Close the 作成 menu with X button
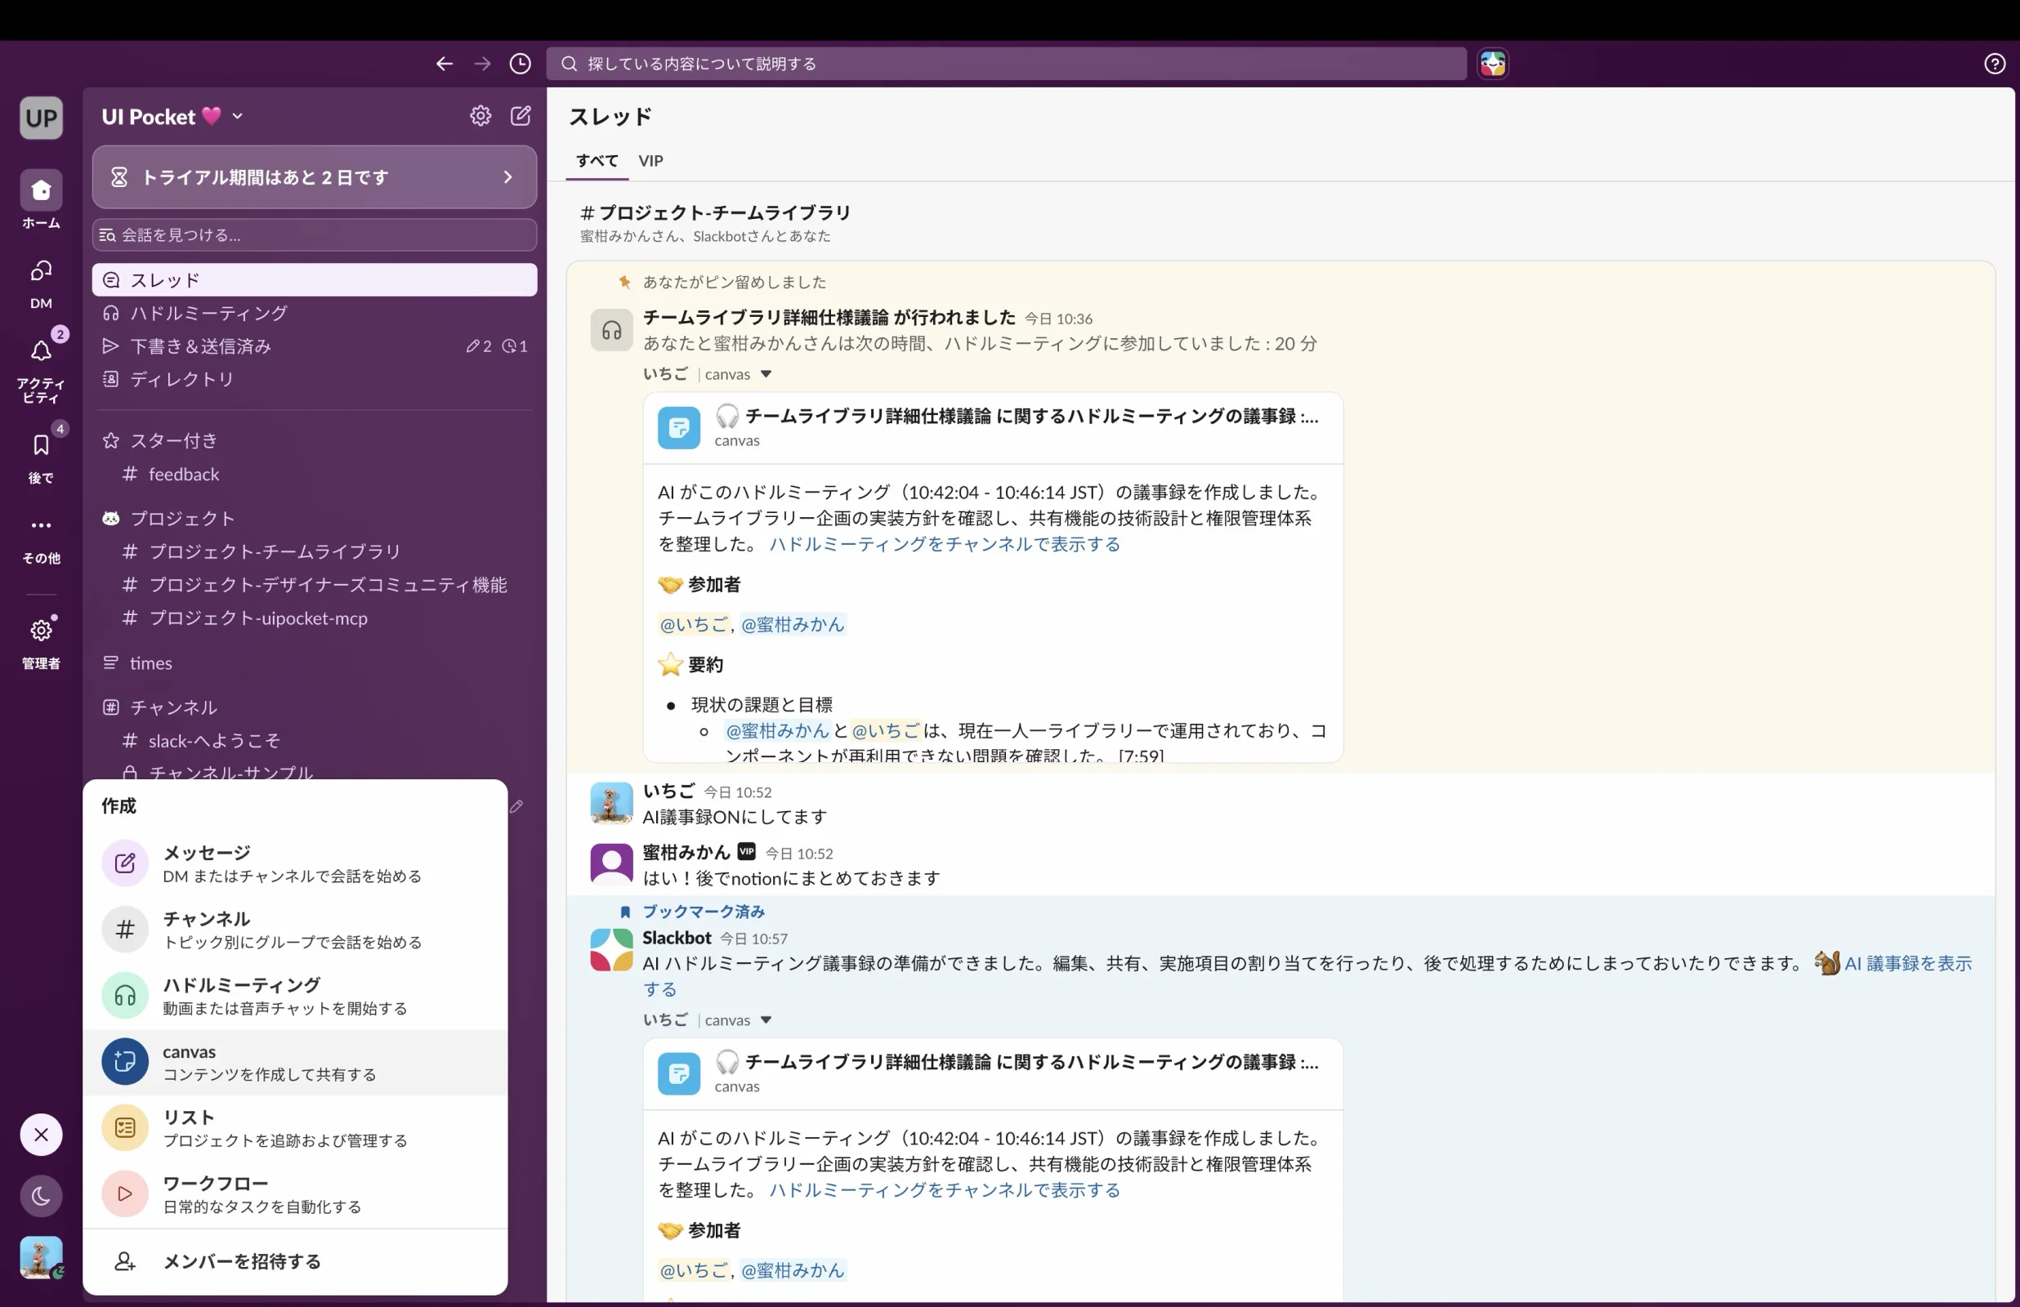Viewport: 2020px width, 1307px height. pyautogui.click(x=41, y=1135)
